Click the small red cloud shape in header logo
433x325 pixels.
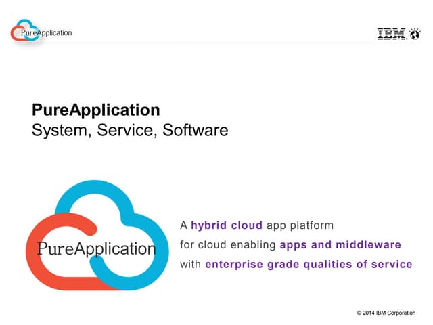tap(18, 33)
